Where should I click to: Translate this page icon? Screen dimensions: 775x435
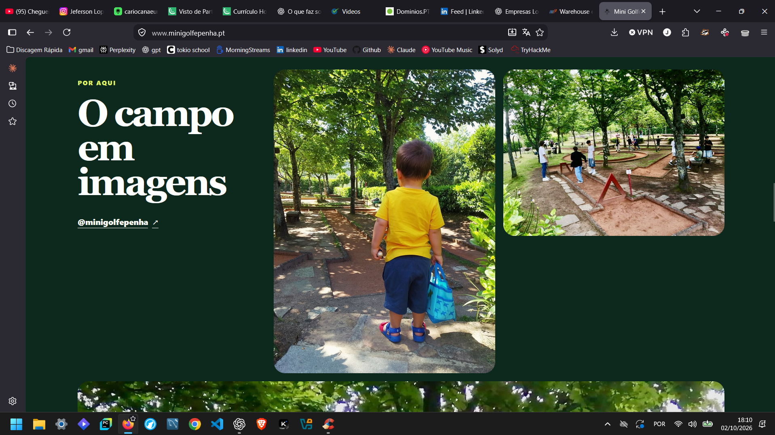526,32
